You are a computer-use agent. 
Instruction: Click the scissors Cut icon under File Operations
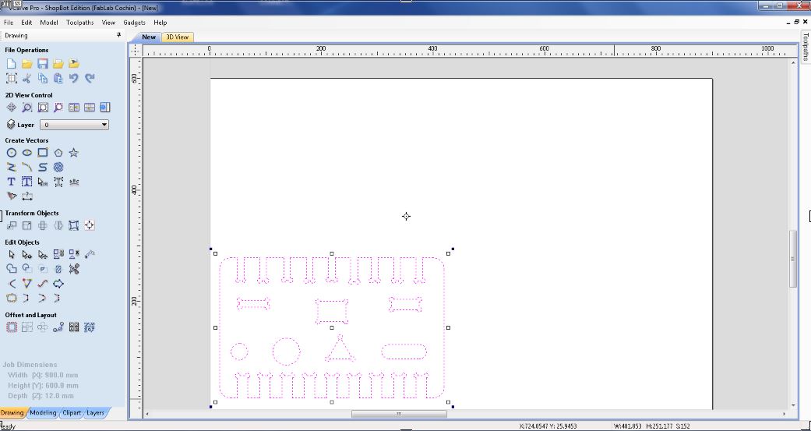[x=27, y=78]
